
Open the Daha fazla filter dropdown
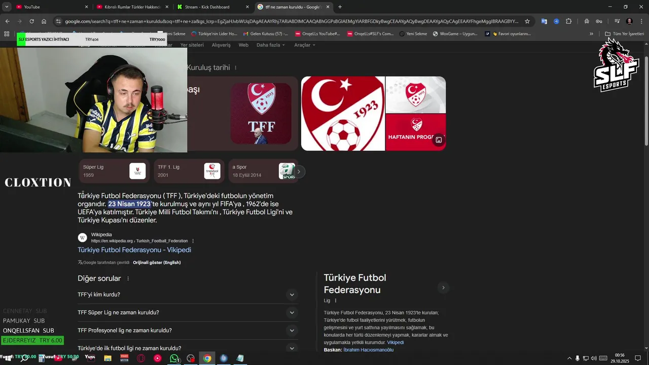(x=271, y=45)
